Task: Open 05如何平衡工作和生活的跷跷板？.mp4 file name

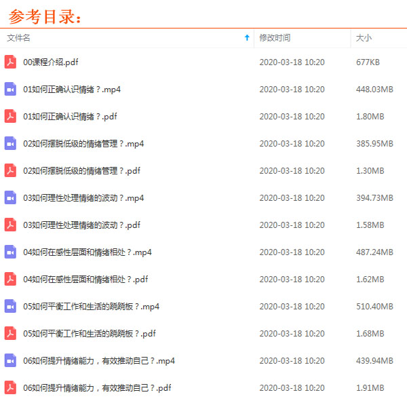Action: click(x=91, y=306)
